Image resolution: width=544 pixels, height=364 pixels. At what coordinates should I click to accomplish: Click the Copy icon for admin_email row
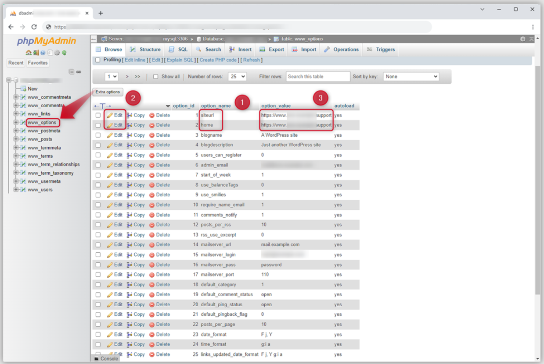coord(130,165)
